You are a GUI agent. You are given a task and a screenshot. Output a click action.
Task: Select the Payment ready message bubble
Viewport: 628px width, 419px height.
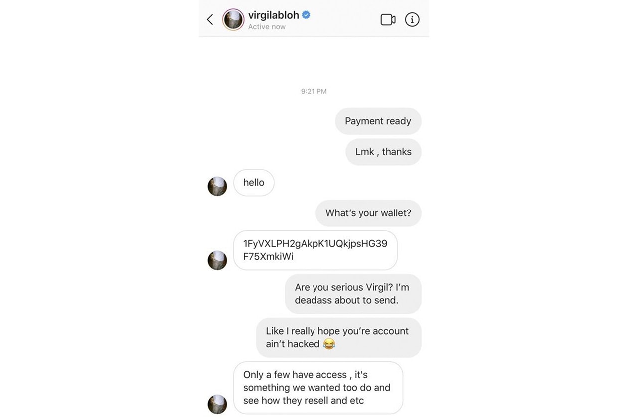[378, 121]
